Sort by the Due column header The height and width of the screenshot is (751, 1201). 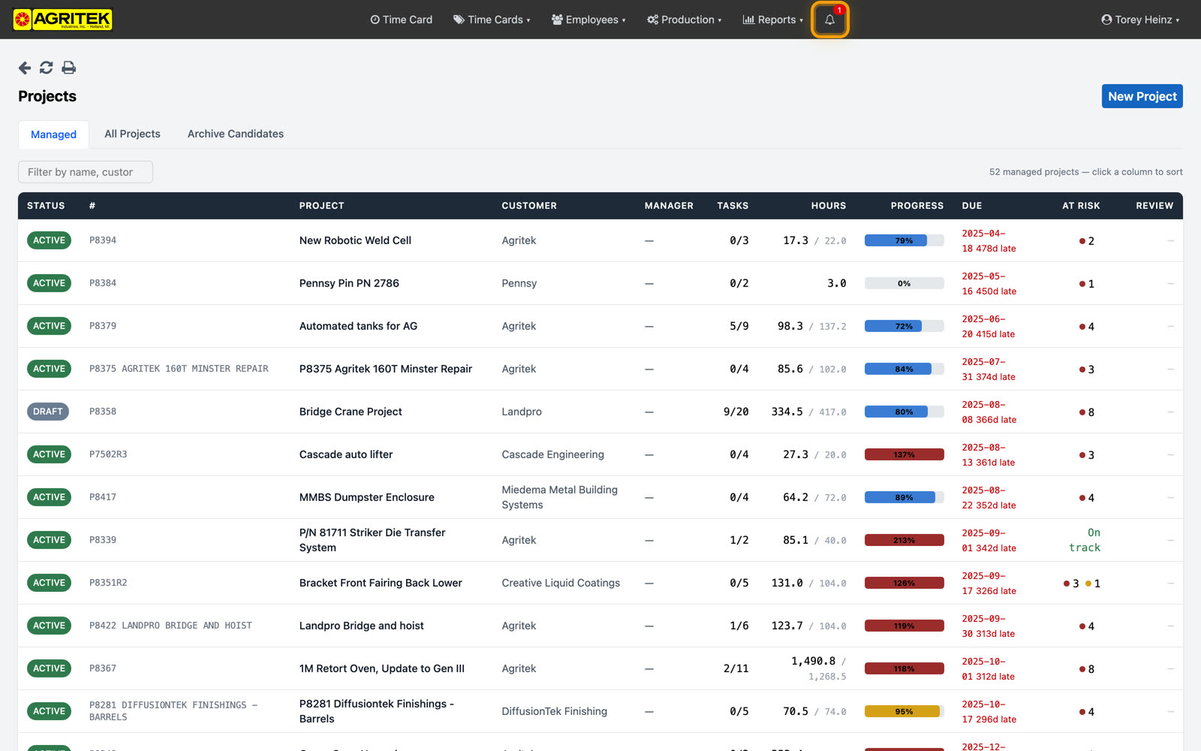[x=972, y=206]
